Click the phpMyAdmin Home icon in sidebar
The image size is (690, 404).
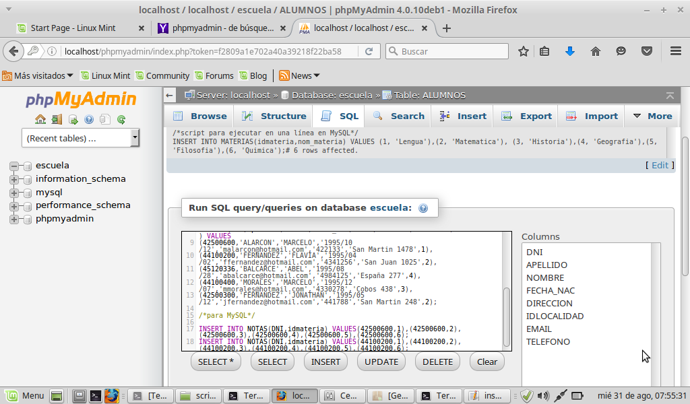pyautogui.click(x=40, y=120)
